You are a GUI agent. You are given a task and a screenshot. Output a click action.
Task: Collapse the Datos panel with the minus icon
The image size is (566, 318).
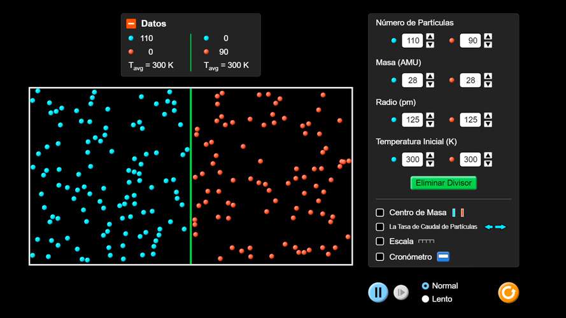[131, 24]
